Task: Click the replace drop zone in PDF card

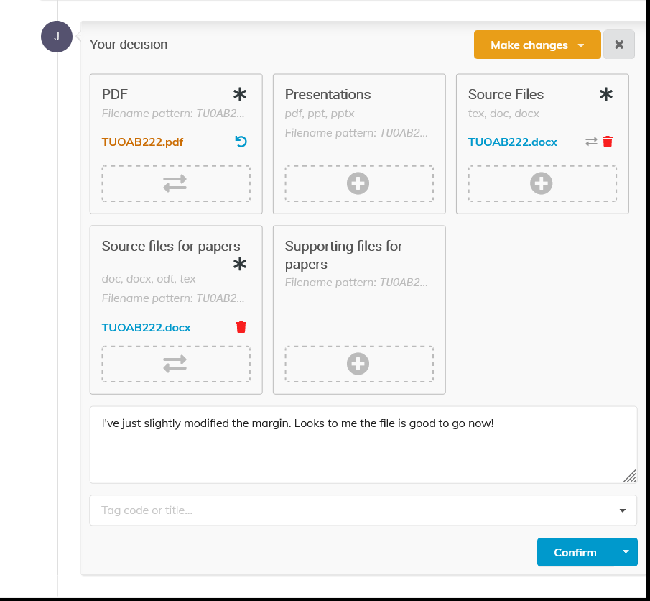Action: [176, 183]
